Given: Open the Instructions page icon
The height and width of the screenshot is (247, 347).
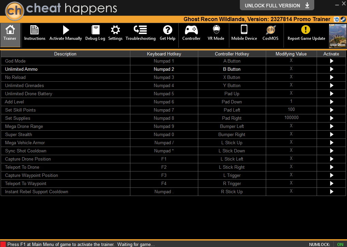Looking at the screenshot, I should pyautogui.click(x=34, y=30).
